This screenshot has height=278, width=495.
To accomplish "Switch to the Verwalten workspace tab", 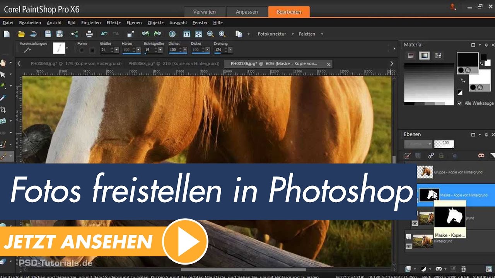I will (x=204, y=12).
